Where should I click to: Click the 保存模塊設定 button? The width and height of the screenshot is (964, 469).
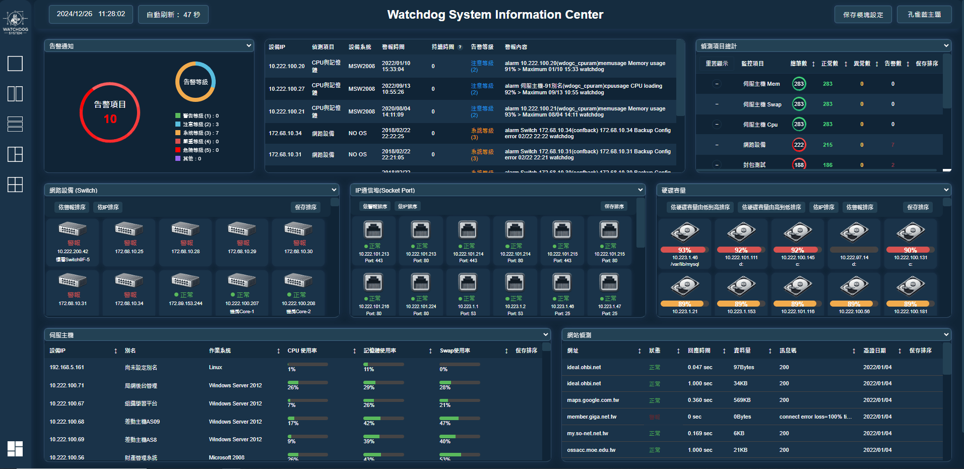pyautogui.click(x=863, y=15)
